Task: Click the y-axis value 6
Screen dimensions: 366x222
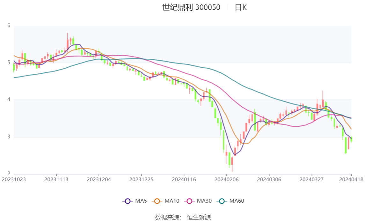Action: click(x=9, y=25)
